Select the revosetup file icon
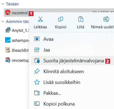The width and height of the screenshot is (114, 109). point(8,60)
